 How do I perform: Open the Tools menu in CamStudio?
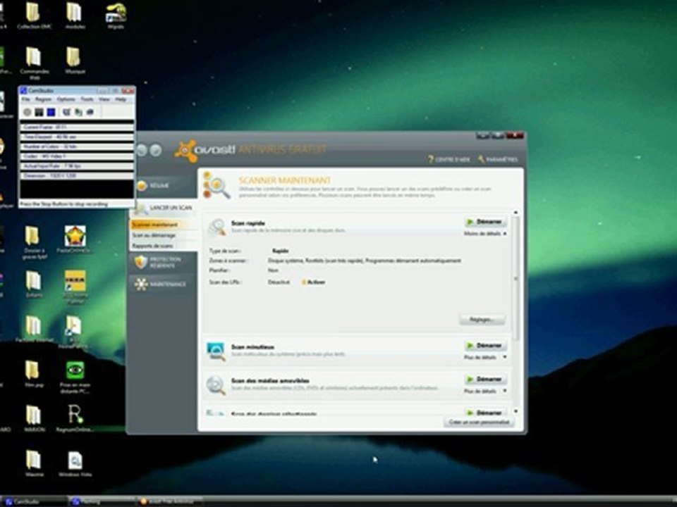click(87, 99)
